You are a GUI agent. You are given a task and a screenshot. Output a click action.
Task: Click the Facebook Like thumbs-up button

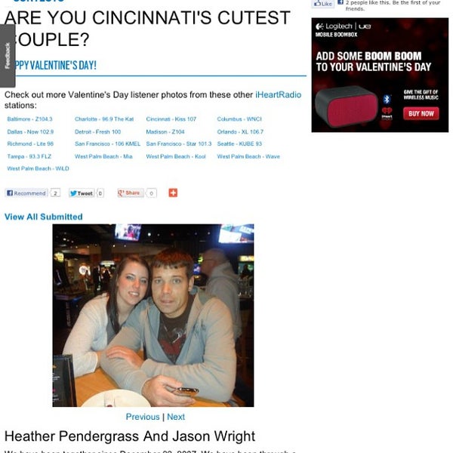(x=323, y=4)
